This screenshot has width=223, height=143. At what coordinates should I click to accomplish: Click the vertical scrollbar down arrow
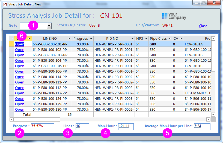[213, 114]
